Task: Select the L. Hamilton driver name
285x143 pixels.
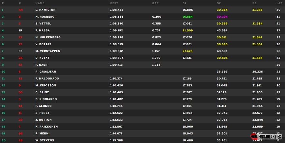Action: pyautogui.click(x=45, y=10)
